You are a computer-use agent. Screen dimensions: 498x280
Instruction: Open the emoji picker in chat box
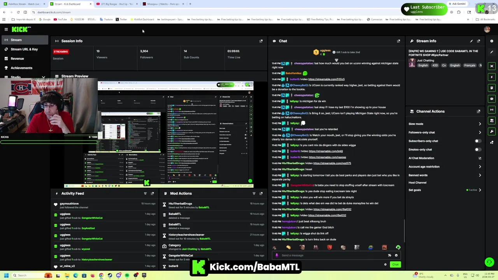click(396, 255)
